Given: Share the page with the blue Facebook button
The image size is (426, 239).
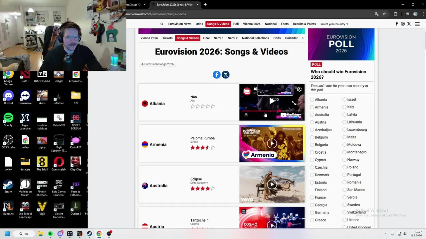Looking at the screenshot, I should pyautogui.click(x=217, y=75).
